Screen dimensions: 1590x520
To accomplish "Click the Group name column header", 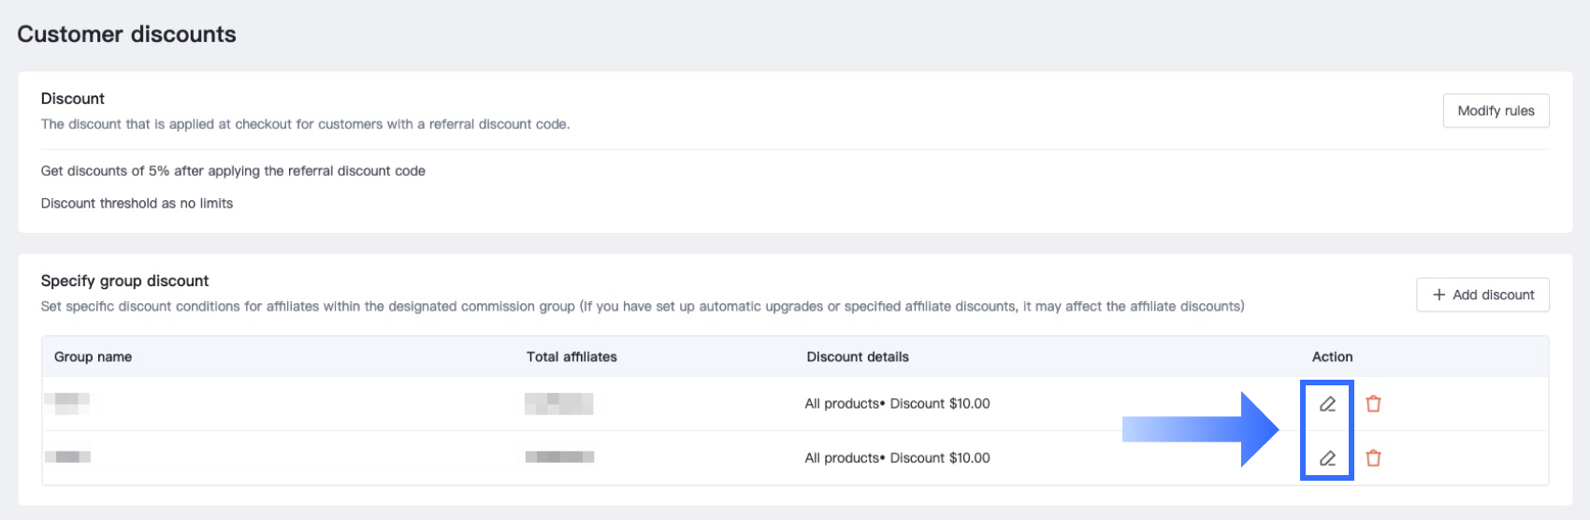I will pyautogui.click(x=93, y=357).
